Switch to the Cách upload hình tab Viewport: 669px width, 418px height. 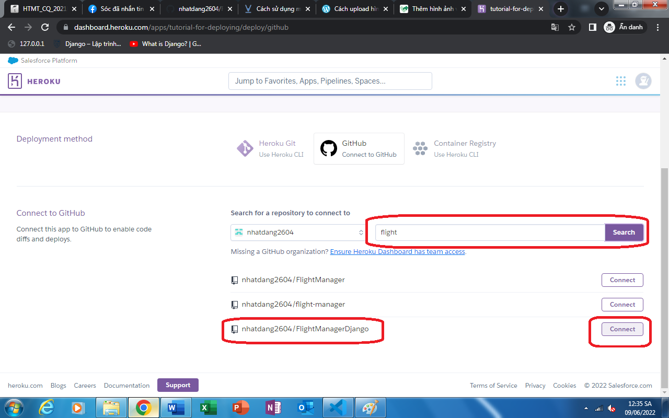[355, 9]
